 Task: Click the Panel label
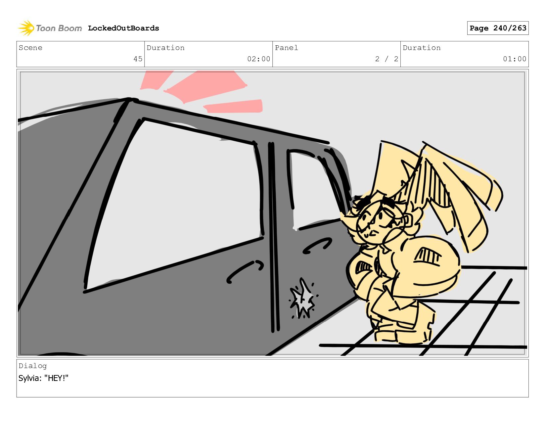click(x=287, y=48)
